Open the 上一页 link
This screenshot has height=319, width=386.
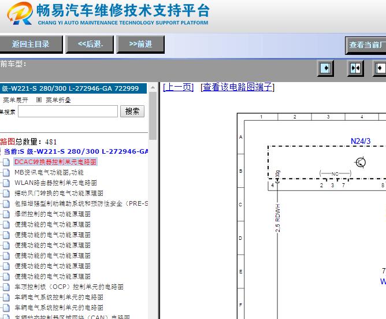179,87
